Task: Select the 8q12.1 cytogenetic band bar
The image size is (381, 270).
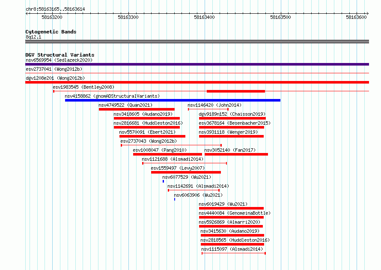Action: [x=197, y=42]
